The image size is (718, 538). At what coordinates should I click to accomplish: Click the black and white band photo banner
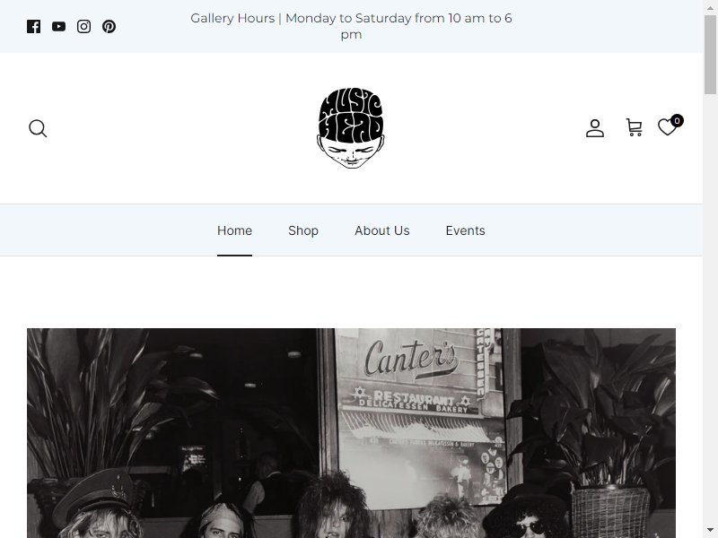click(x=351, y=433)
